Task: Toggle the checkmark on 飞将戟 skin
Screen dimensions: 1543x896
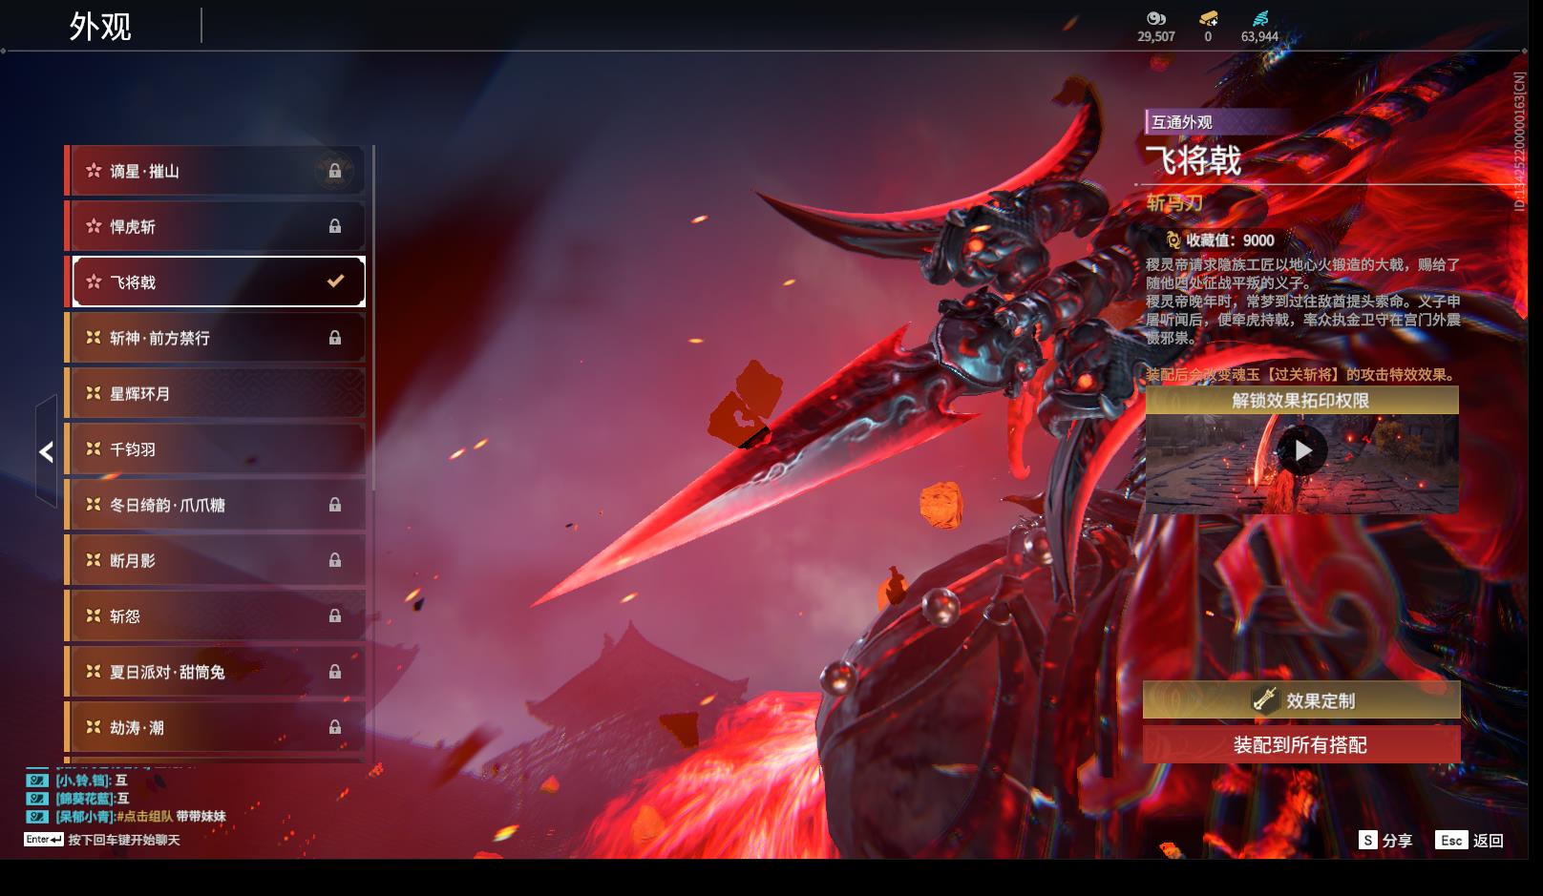Action: [335, 281]
